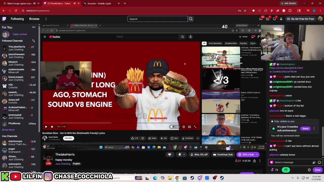The width and height of the screenshot is (324, 182).
Task: Mute the YouTube video volume
Action: tap(52, 127)
